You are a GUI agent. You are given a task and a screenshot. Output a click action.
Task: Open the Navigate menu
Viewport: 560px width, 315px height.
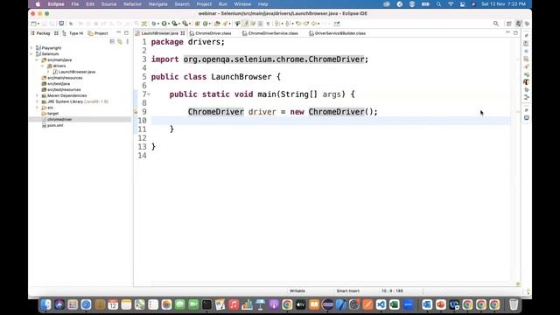pyautogui.click(x=157, y=4)
